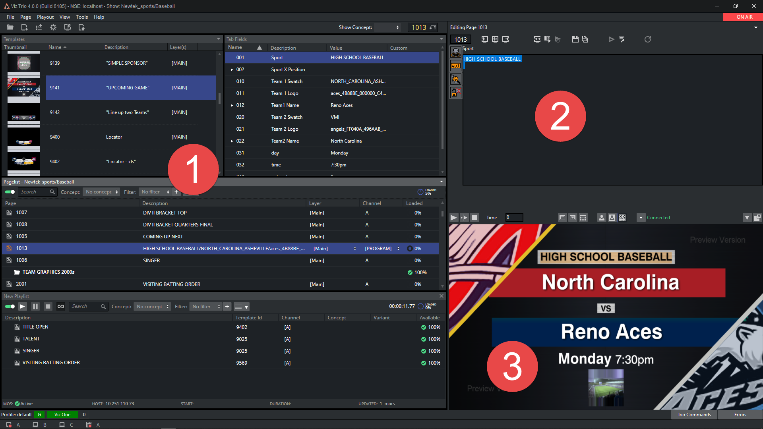Detach preview window icon

coord(757,218)
